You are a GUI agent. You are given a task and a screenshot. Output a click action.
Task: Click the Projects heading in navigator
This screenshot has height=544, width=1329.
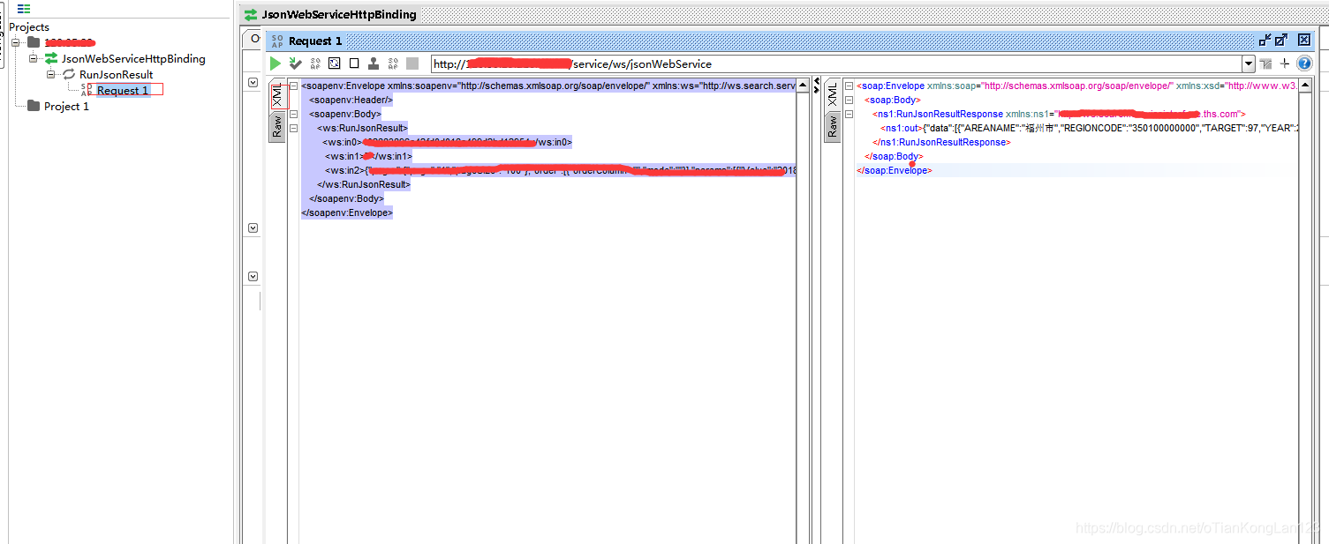tap(29, 26)
